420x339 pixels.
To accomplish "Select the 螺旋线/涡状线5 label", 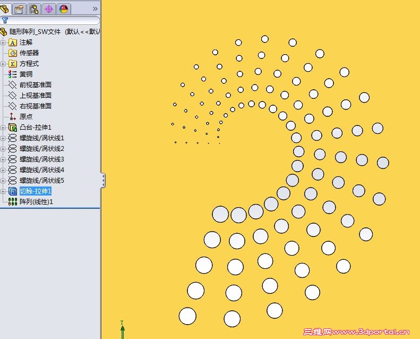I will (42, 181).
